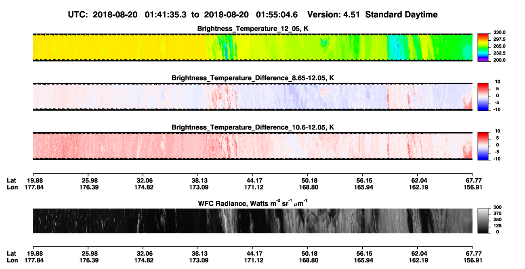Click the 'Lon' label on the bottom axis
The image size is (525, 269).
(12, 260)
